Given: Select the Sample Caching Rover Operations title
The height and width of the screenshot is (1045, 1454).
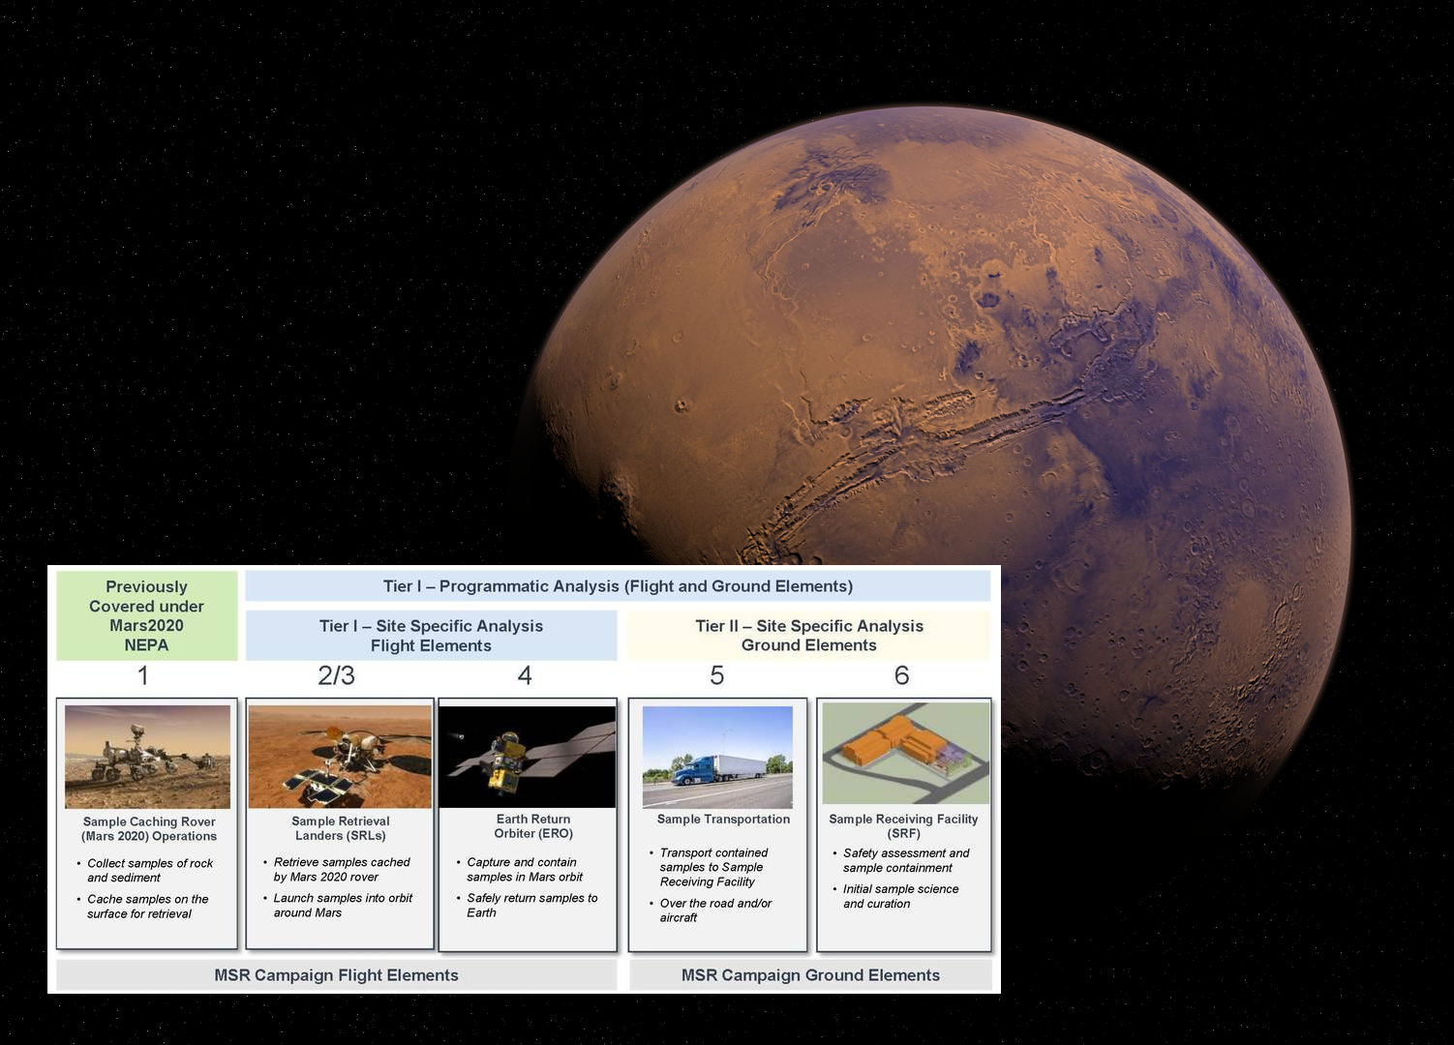Looking at the screenshot, I should (149, 829).
